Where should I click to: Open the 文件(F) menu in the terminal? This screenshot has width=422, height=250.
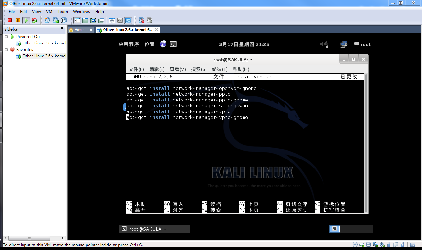click(x=136, y=69)
